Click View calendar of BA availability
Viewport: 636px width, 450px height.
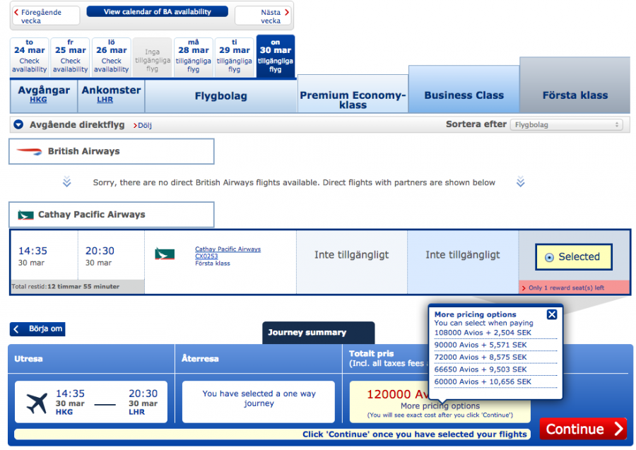coord(157,12)
